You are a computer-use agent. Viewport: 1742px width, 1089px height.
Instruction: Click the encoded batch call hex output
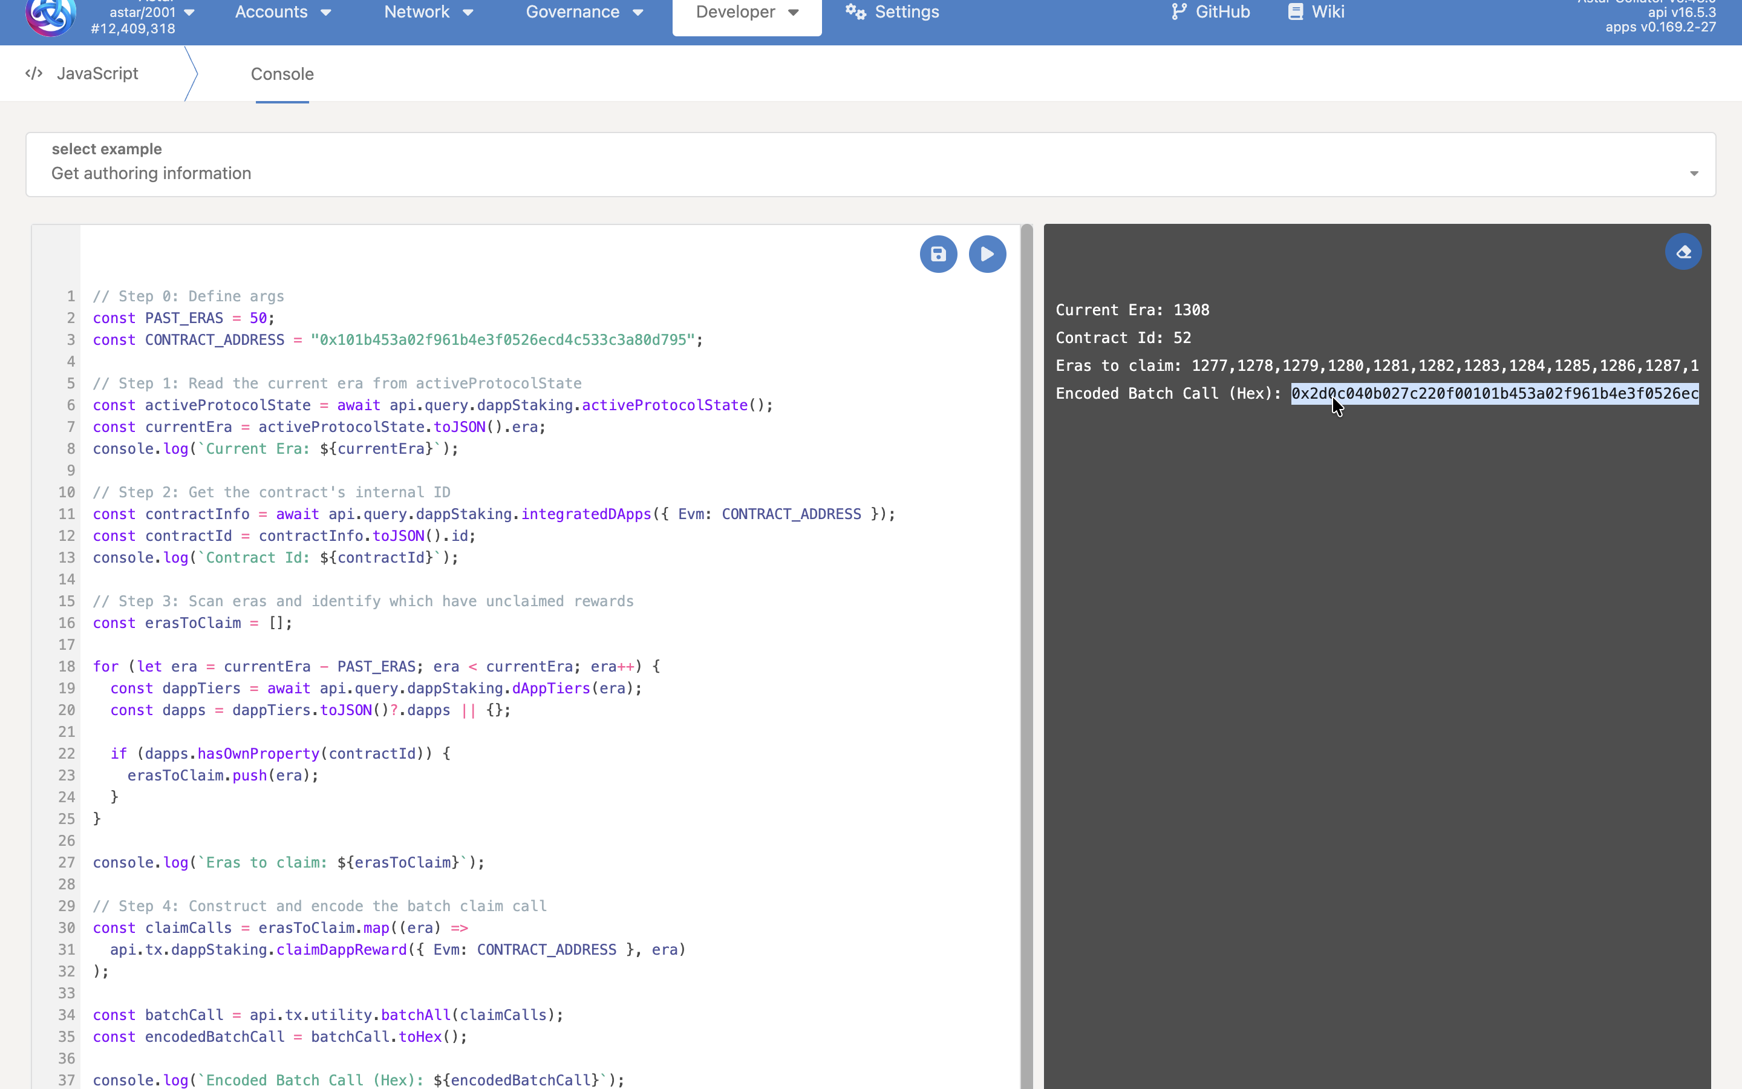tap(1495, 394)
